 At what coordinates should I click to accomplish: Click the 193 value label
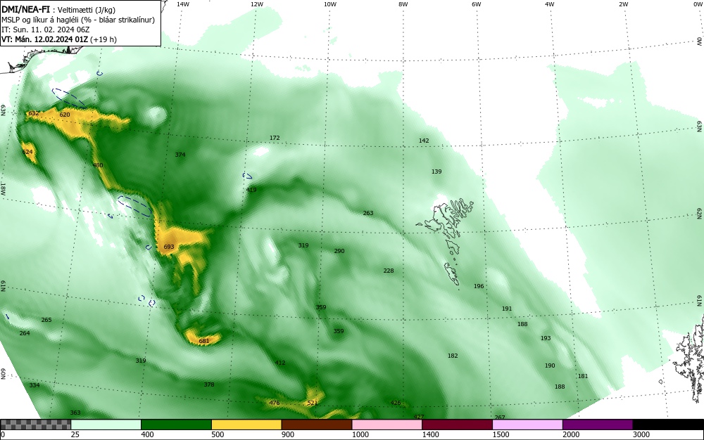[x=546, y=338]
